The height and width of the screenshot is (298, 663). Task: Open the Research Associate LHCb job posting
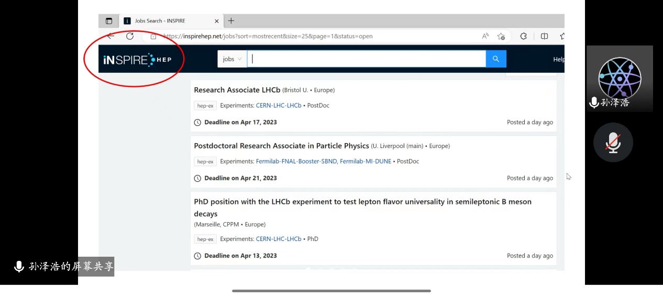(237, 90)
